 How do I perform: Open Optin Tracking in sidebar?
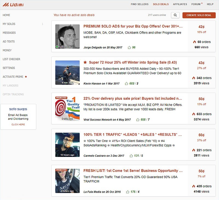[13, 94]
